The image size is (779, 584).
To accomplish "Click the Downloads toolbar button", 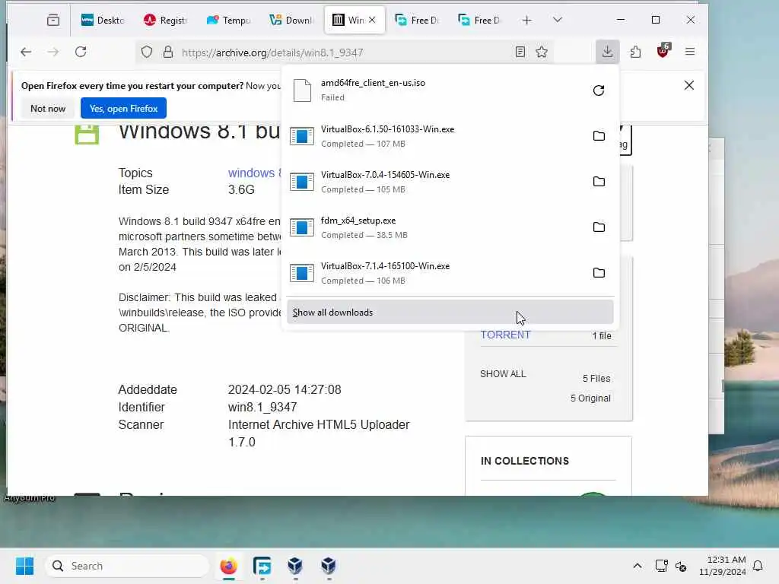I will 607,52.
